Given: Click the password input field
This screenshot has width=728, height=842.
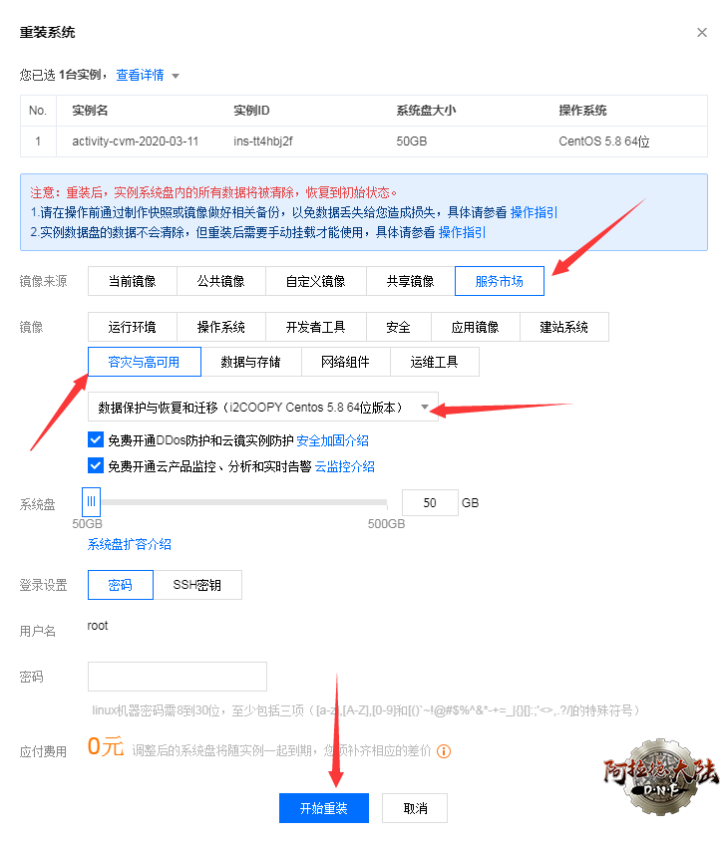Looking at the screenshot, I should coord(178,677).
